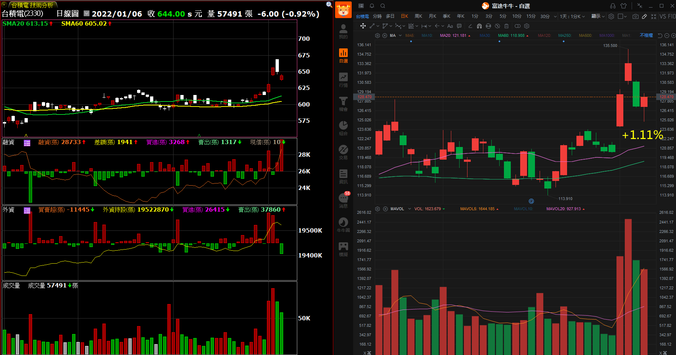This screenshot has height=355, width=676.
Task: Select the comment bubble annotation tool
Action: [459, 26]
